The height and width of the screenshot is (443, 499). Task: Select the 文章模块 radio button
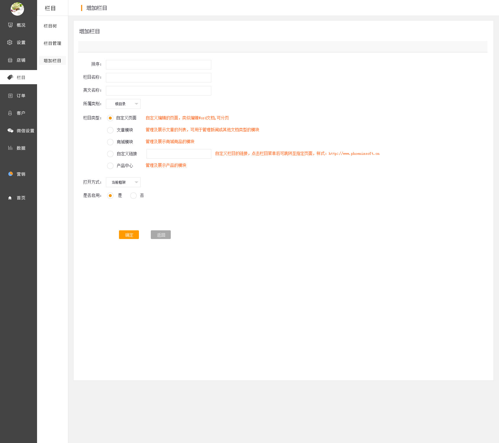coord(110,130)
